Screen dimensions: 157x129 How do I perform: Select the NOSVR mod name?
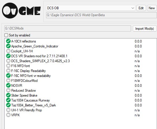point(17,86)
